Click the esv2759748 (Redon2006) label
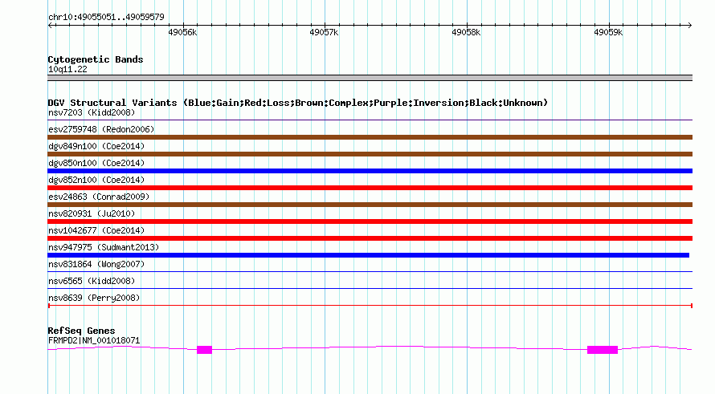715x394 pixels. pos(101,129)
